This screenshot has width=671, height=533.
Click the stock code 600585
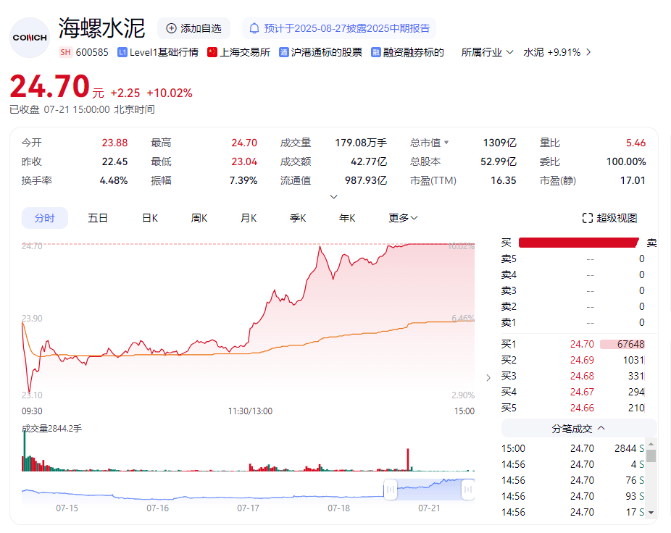click(92, 52)
